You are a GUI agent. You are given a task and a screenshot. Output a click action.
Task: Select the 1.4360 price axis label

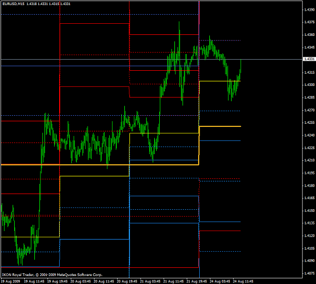309,35
